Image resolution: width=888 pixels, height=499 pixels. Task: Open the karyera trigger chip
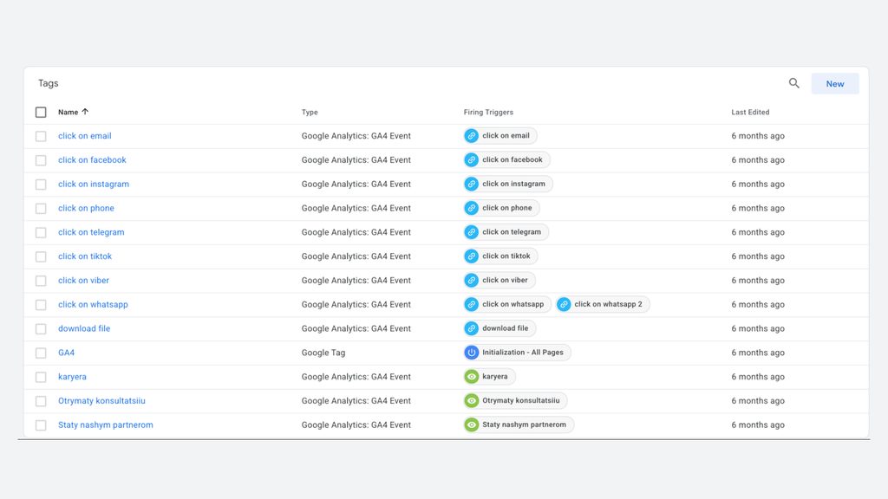coord(489,377)
